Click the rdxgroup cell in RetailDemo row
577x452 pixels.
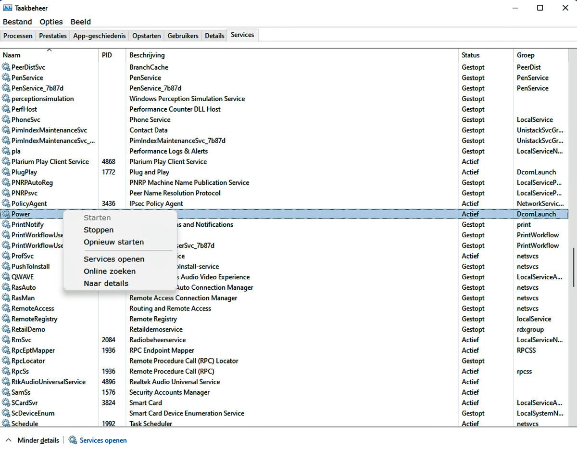click(x=530, y=330)
